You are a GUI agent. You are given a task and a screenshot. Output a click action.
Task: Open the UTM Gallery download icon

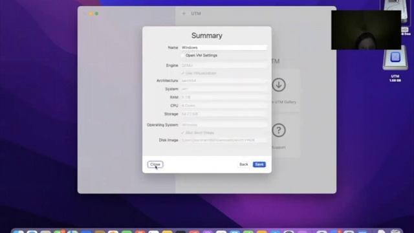click(279, 85)
